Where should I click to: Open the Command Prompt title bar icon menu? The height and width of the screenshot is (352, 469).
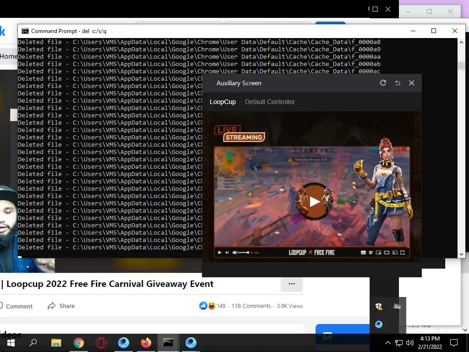(25, 31)
